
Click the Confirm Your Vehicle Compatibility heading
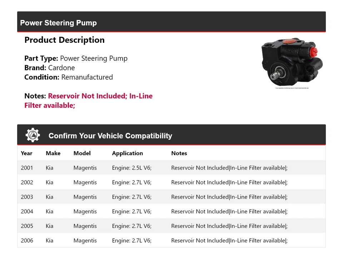tap(110, 136)
